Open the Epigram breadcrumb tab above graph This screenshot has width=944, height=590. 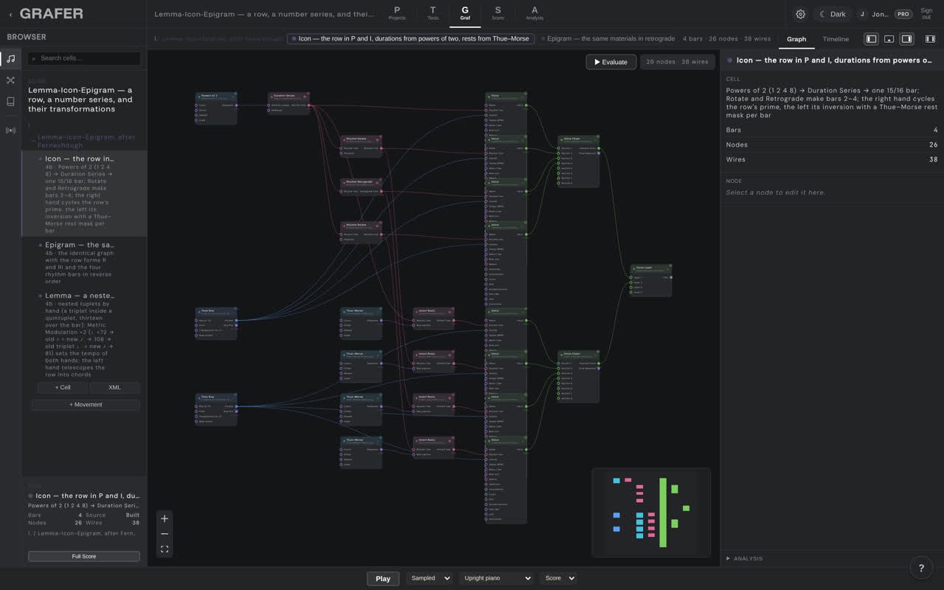pos(608,38)
